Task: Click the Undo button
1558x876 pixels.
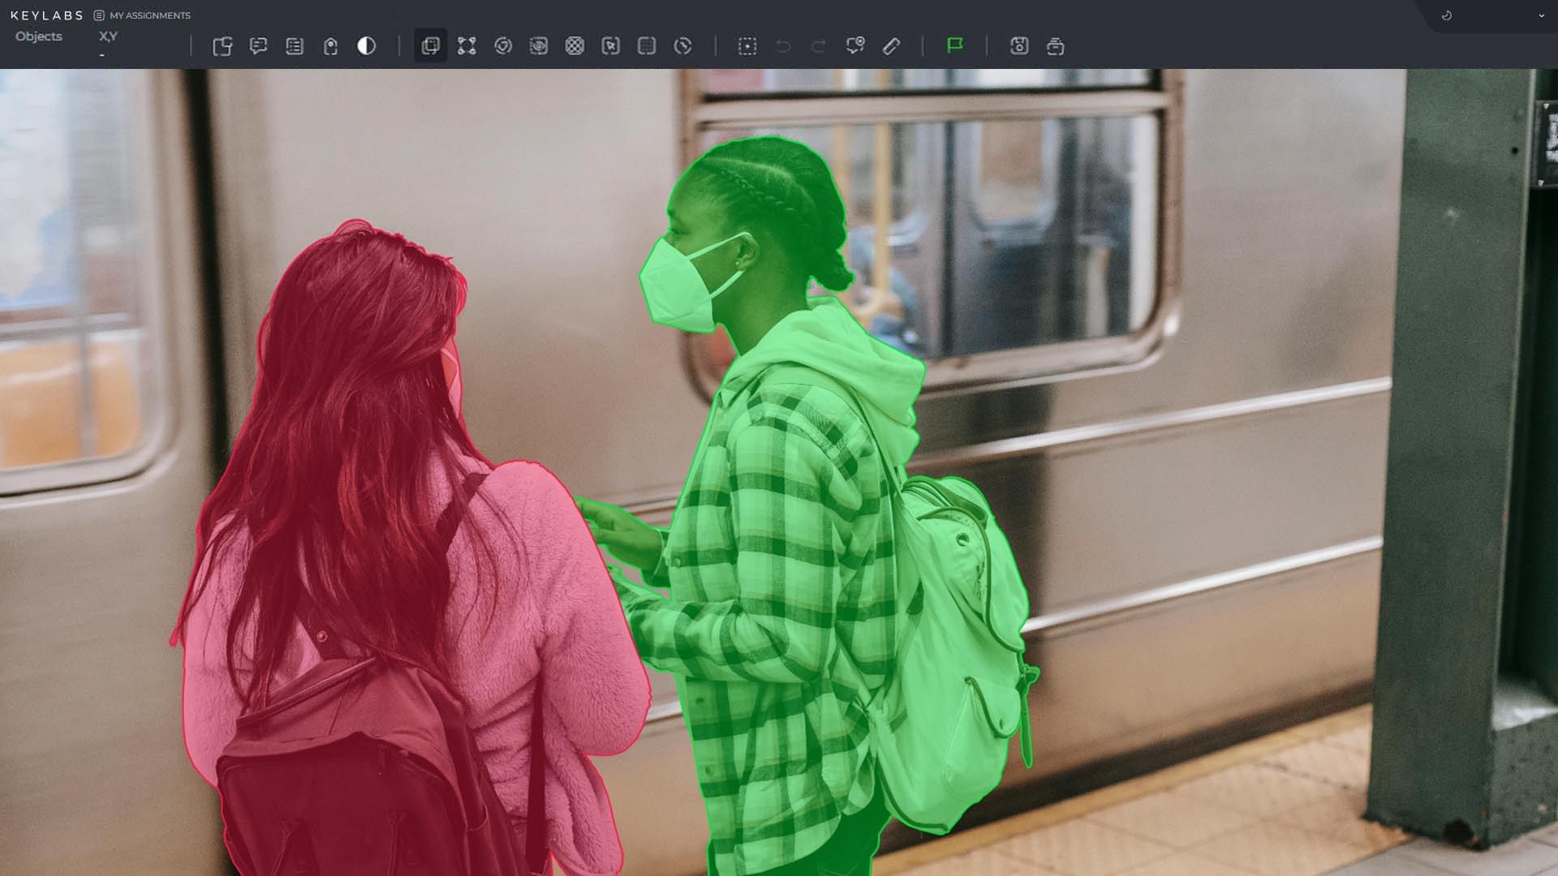Action: (781, 47)
